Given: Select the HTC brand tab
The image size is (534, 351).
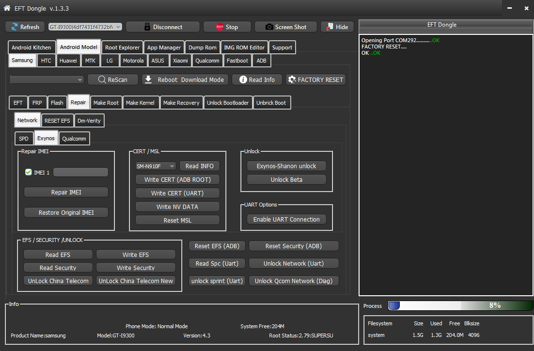Looking at the screenshot, I should [x=46, y=61].
